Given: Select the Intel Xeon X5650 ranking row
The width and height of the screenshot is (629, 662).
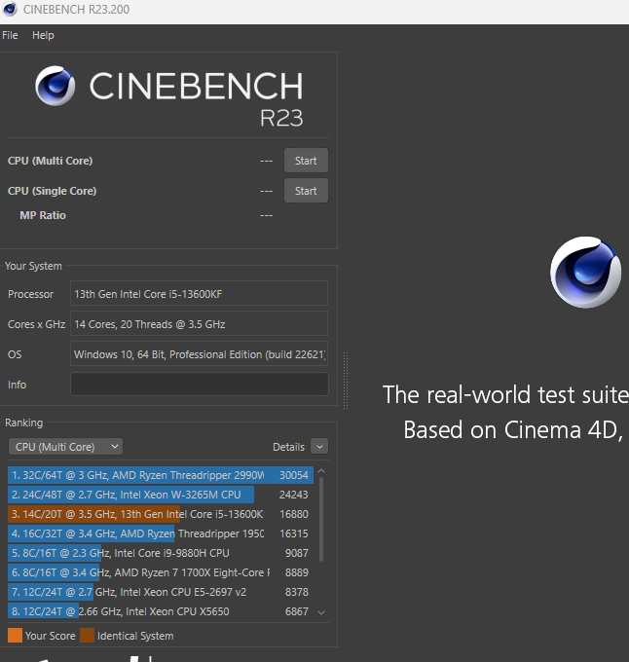Looking at the screenshot, I should [161, 611].
